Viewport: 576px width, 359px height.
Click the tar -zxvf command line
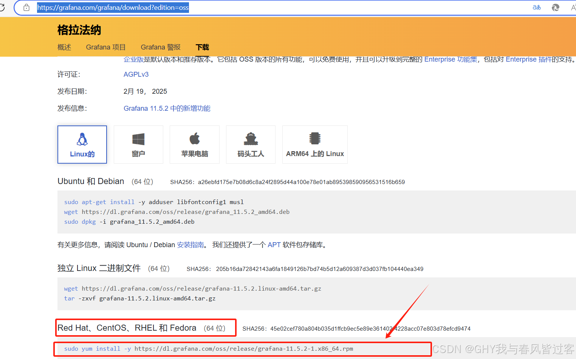tap(140, 299)
